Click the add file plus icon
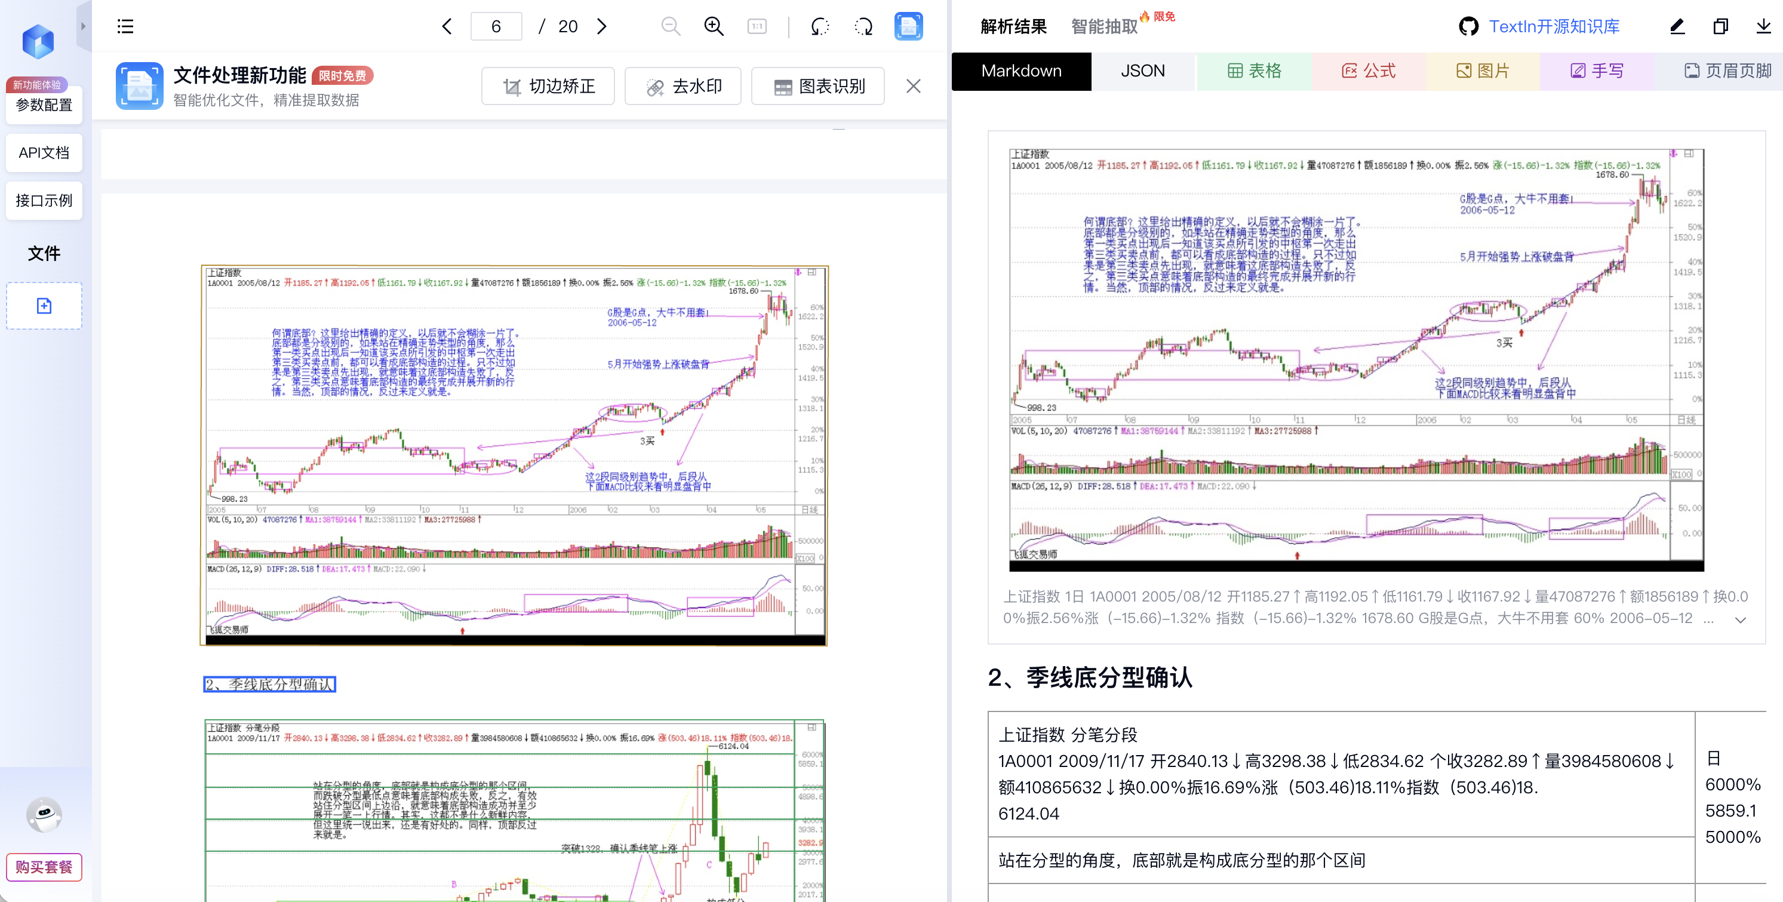The height and width of the screenshot is (902, 1783). click(44, 305)
